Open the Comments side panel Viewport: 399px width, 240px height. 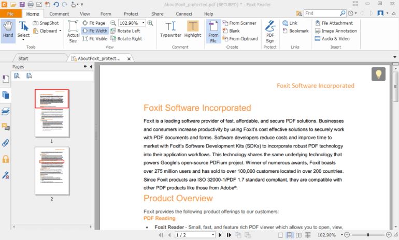pos(5,127)
